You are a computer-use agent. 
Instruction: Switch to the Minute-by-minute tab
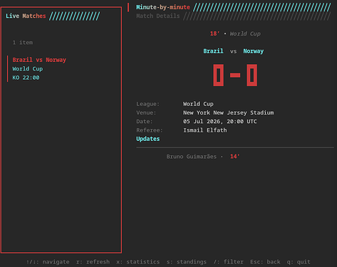pos(163,7)
